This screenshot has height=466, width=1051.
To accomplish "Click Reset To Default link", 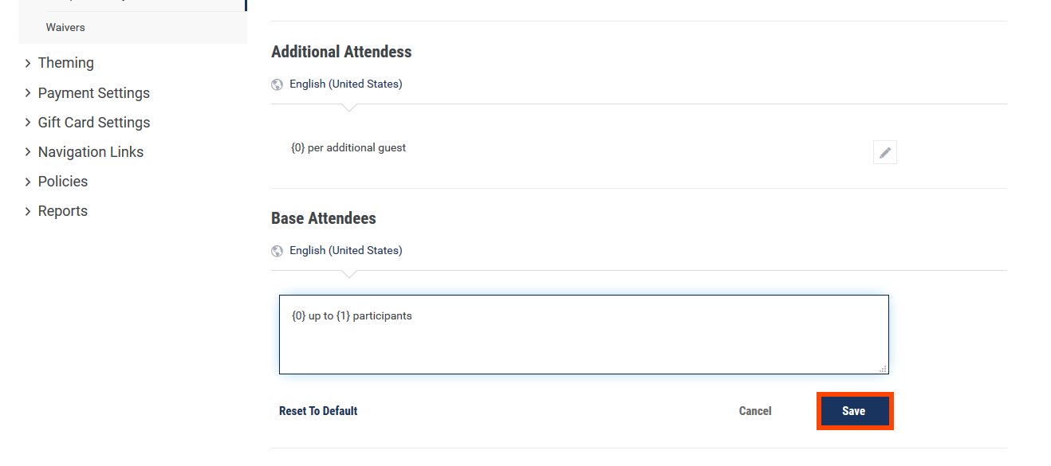I will click(x=318, y=411).
